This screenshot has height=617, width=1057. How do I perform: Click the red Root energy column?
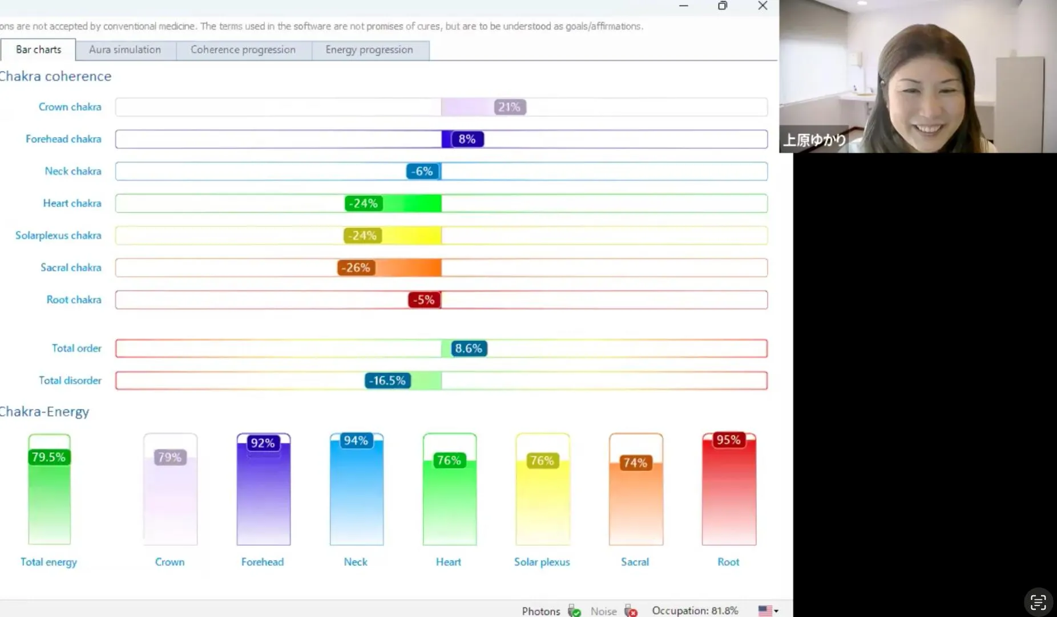(x=728, y=490)
